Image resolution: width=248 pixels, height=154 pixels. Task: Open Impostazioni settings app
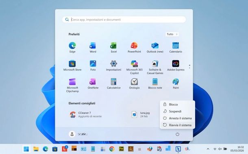[113, 65]
